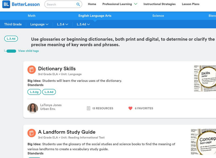
Task: Click LaTonya Jones profile avatar
Action: click(33, 108)
